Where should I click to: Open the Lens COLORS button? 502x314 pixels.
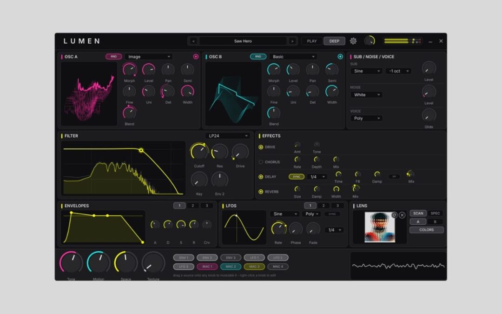click(x=426, y=230)
